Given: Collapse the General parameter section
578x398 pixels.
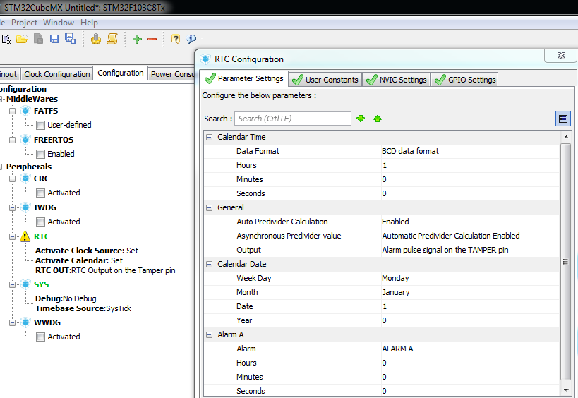Looking at the screenshot, I should tap(210, 208).
